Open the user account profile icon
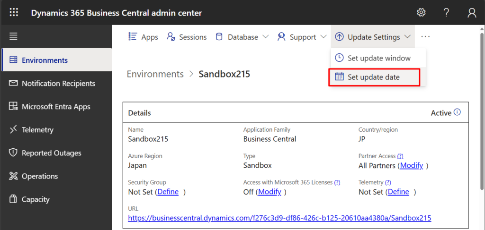Image resolution: width=485 pixels, height=230 pixels. click(x=472, y=13)
